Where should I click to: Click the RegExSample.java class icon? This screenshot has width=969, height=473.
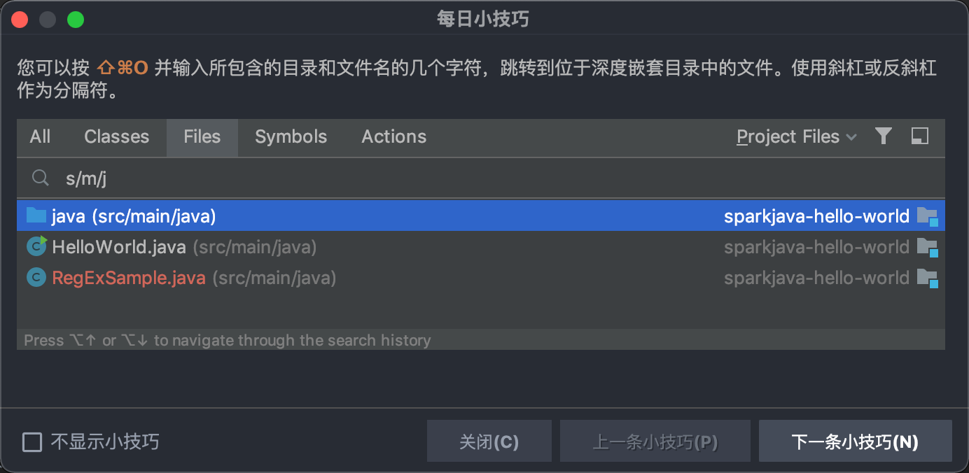point(36,278)
